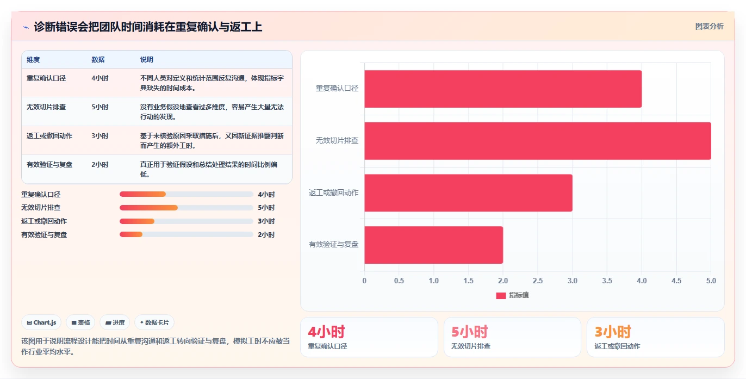Click the 5.0 x-axis tick label

711,281
